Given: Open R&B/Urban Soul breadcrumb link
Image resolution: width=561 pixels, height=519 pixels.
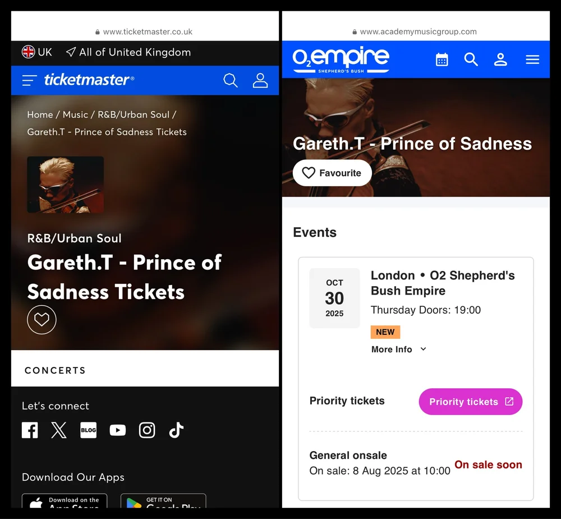Looking at the screenshot, I should [134, 114].
